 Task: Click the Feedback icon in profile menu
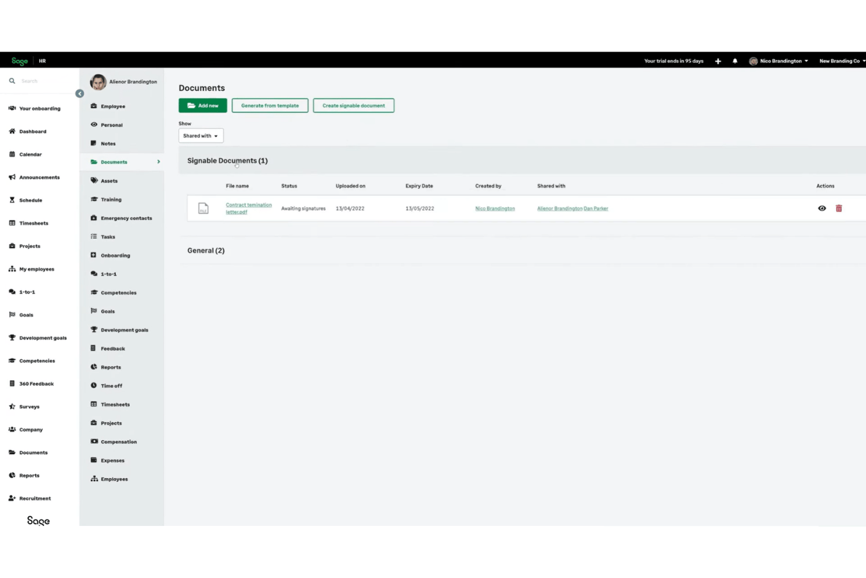click(x=94, y=348)
